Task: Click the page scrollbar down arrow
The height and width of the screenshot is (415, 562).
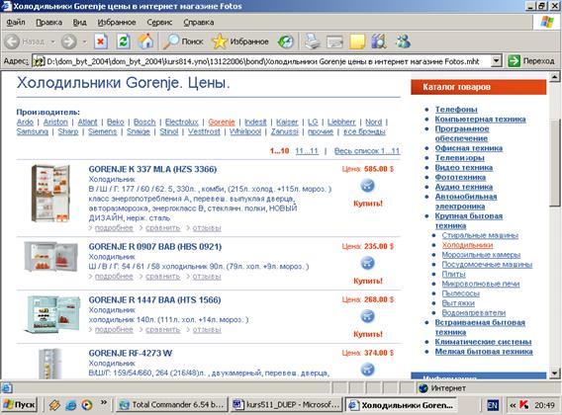Action: coord(554,373)
